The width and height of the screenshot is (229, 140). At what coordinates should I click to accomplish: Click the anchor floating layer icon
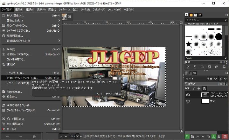(x=214, y=137)
